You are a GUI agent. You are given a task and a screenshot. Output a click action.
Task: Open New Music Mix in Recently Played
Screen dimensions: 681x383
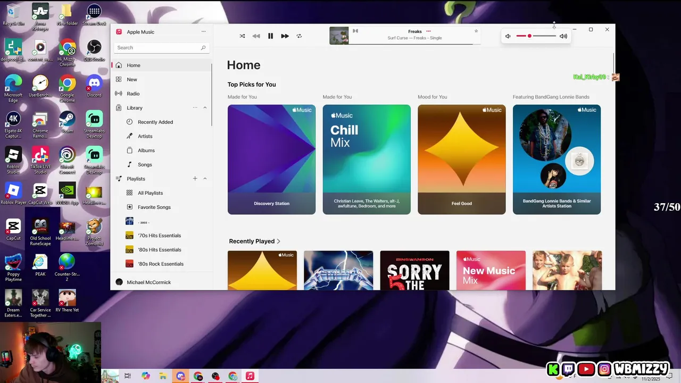(491, 270)
